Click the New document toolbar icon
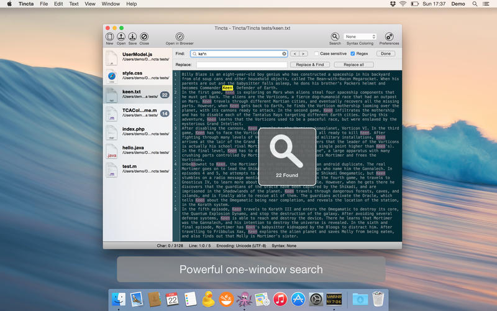 (109, 37)
